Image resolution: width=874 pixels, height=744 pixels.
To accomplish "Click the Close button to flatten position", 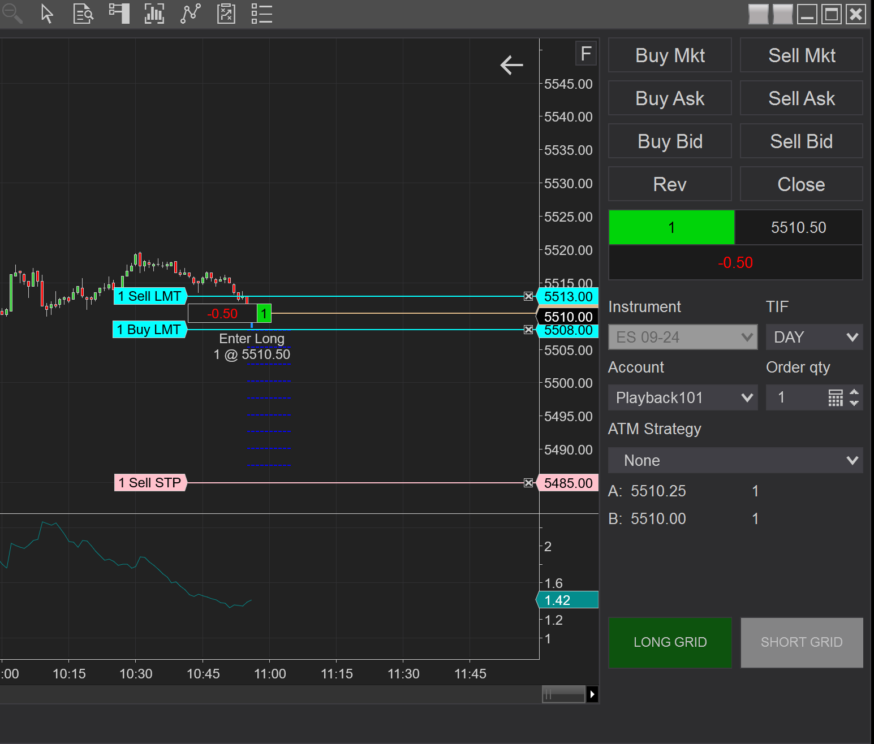I will coord(801,184).
